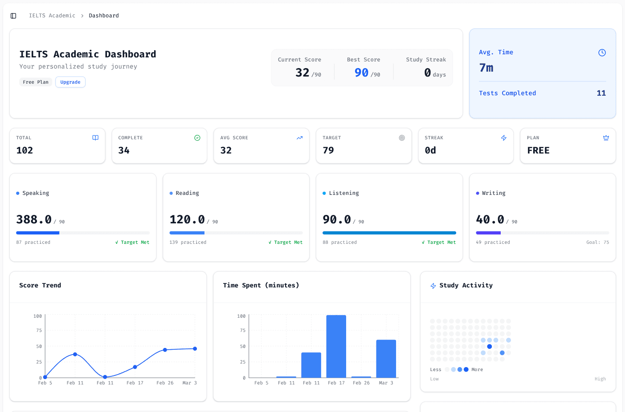The image size is (625, 412).
Task: Click the Mar 3 data point in Score Trend
Action: point(195,349)
